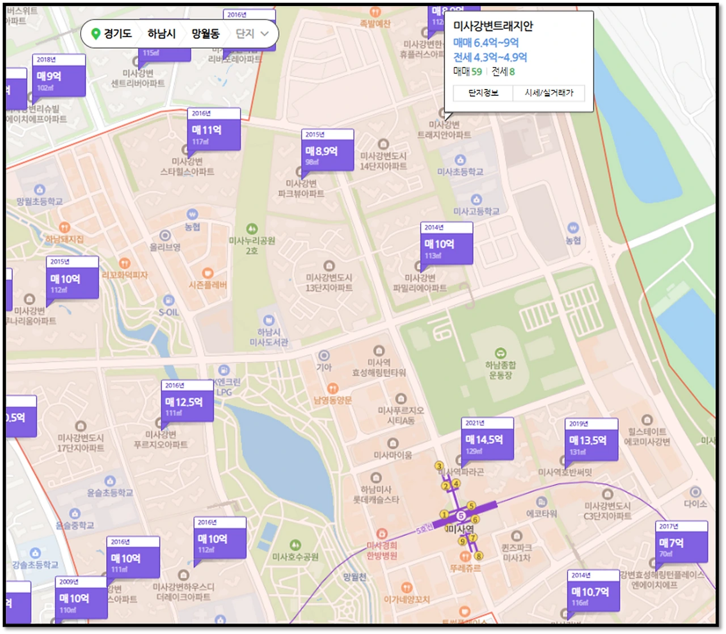The width and height of the screenshot is (726, 634).
Task: Click the 미사고등학교 school icon
Action: point(476,200)
